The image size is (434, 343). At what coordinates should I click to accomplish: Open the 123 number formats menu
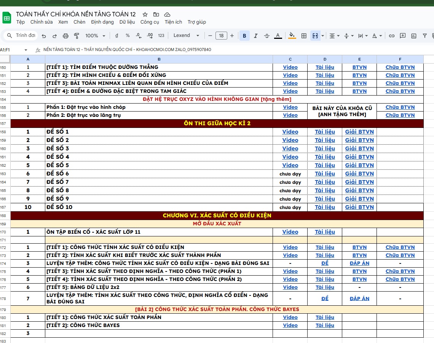pyautogui.click(x=161, y=35)
